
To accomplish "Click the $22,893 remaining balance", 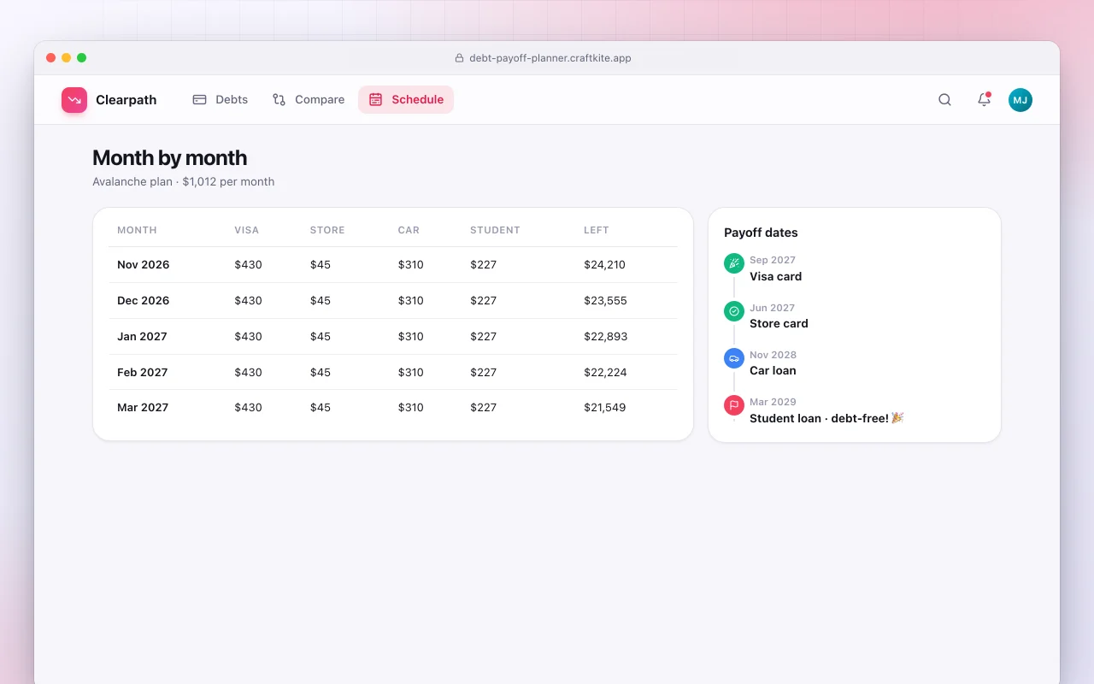I will (606, 337).
